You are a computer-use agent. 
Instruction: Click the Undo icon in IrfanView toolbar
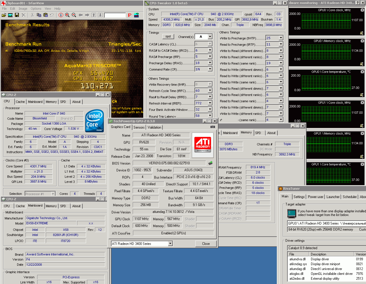coord(52,15)
